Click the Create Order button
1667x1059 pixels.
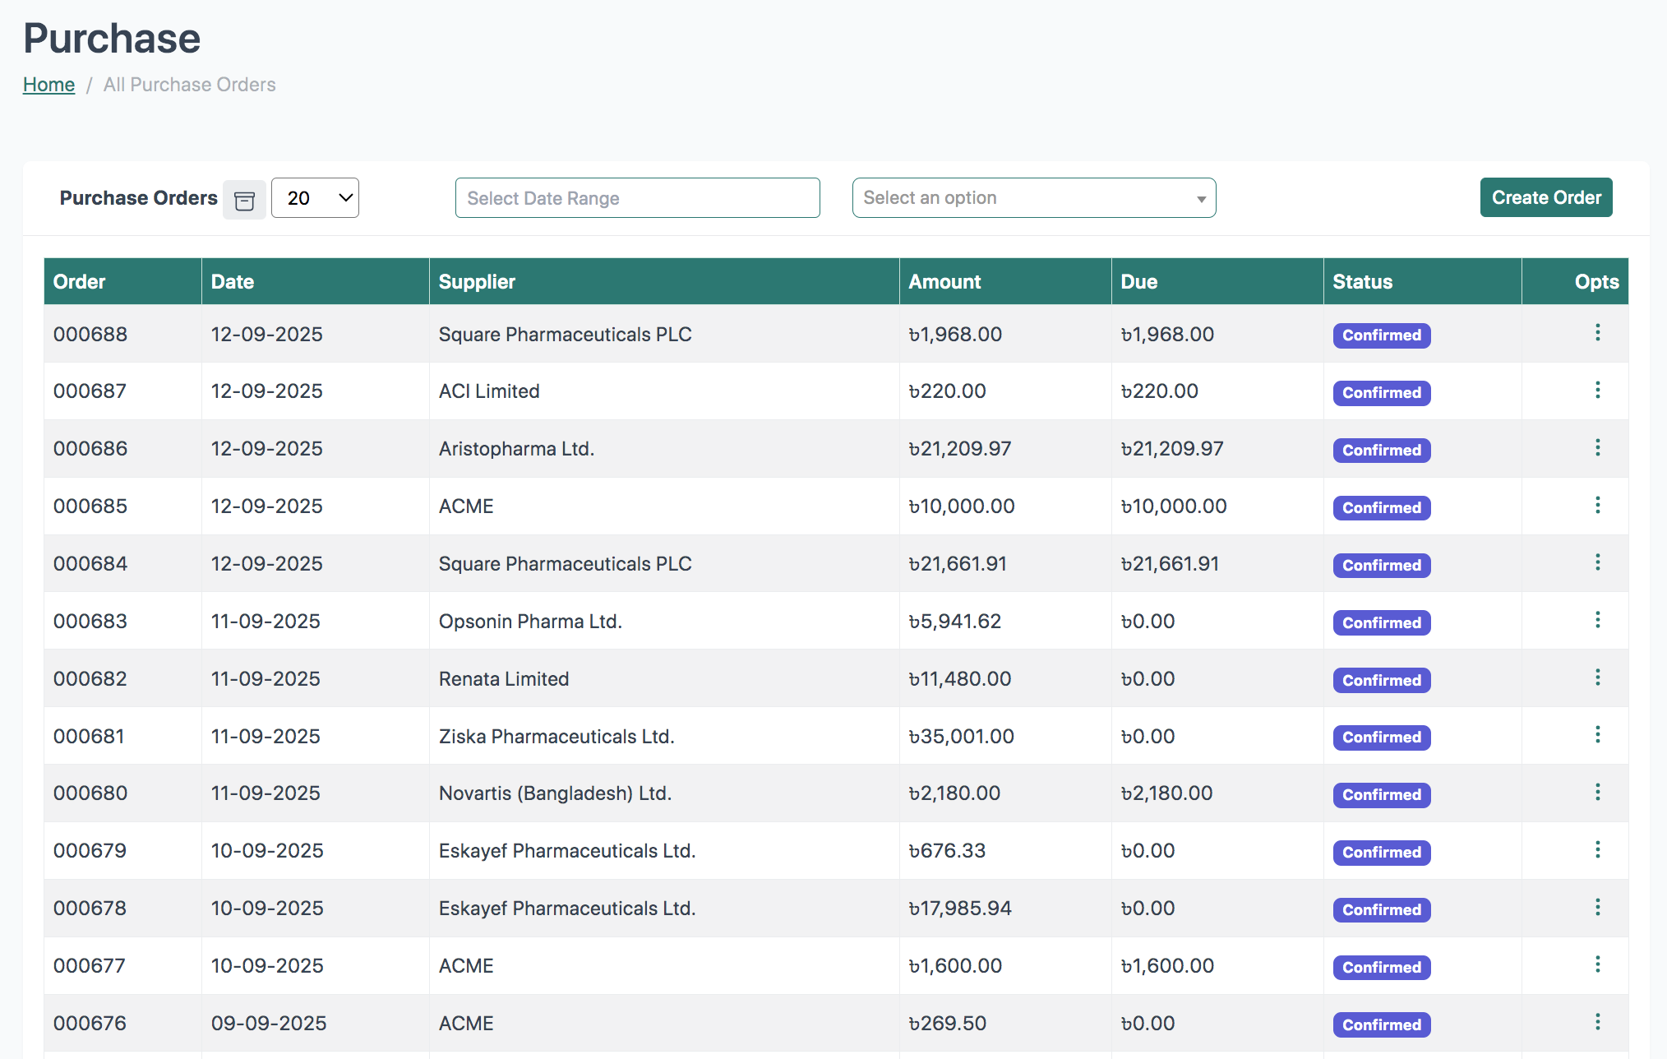click(1545, 198)
